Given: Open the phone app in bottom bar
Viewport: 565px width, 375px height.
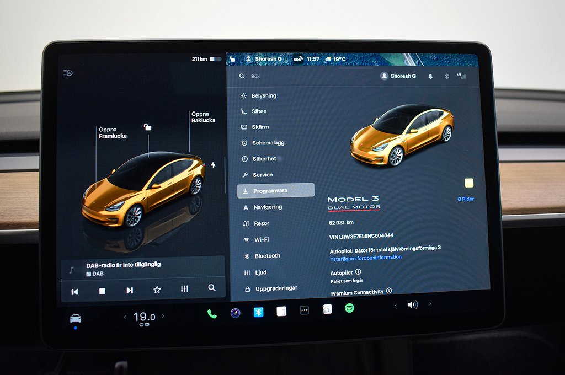Looking at the screenshot, I should point(212,313).
